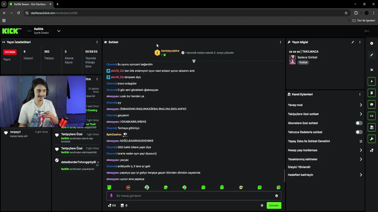Toggle the wrench stream info widget icon
This screenshot has height=212, width=378.
[x=372, y=139]
